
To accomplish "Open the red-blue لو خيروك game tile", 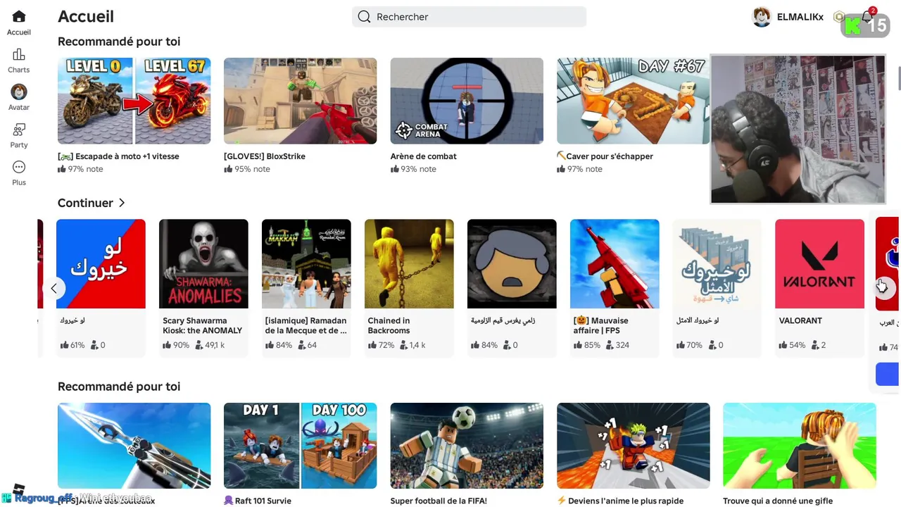I will click(x=101, y=263).
